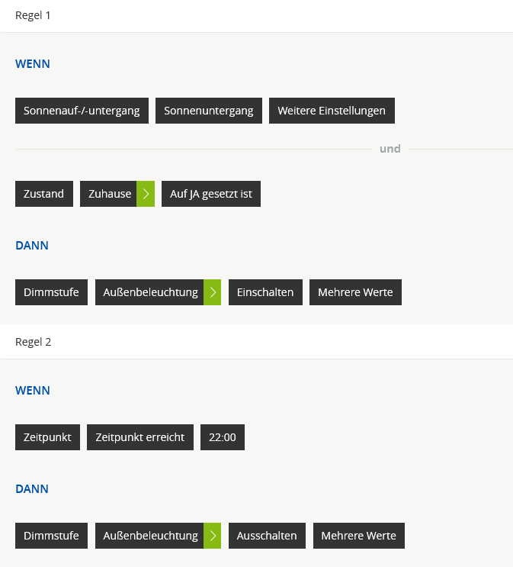This screenshot has height=567, width=513.
Task: Open Weitere Einstellungen
Action: click(332, 111)
